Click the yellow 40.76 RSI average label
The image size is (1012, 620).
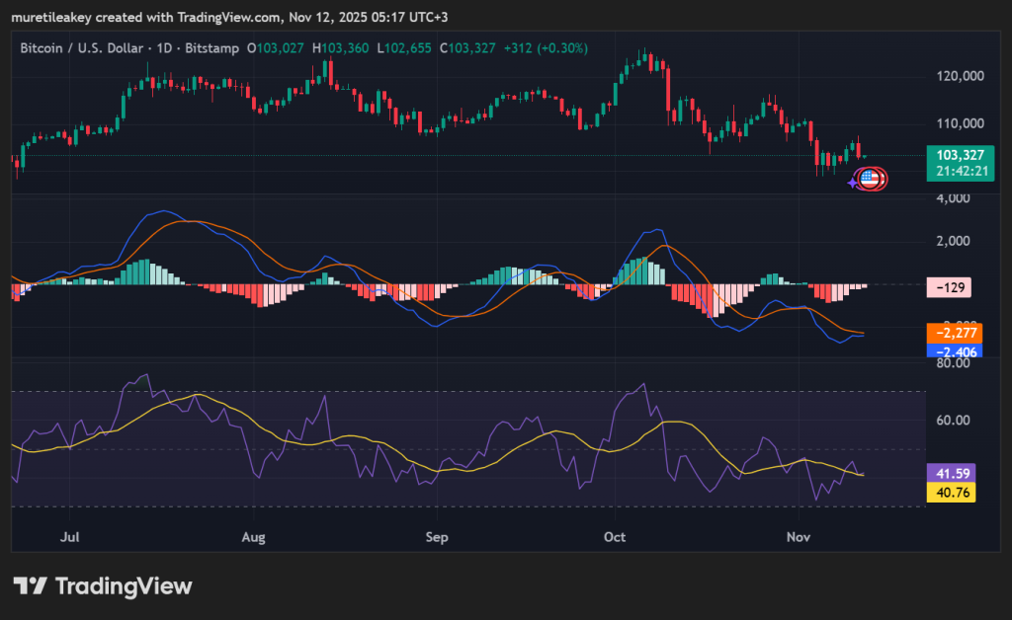[950, 492]
